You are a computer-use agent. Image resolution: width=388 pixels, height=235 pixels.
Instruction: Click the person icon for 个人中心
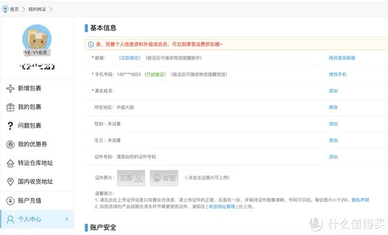10,219
